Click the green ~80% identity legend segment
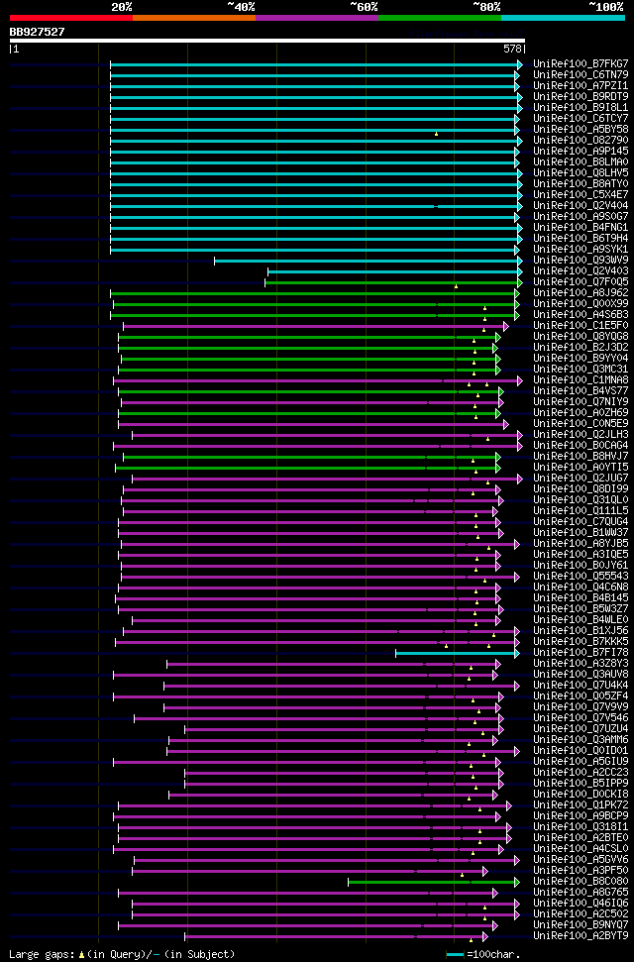The width and height of the screenshot is (634, 962). (440, 18)
